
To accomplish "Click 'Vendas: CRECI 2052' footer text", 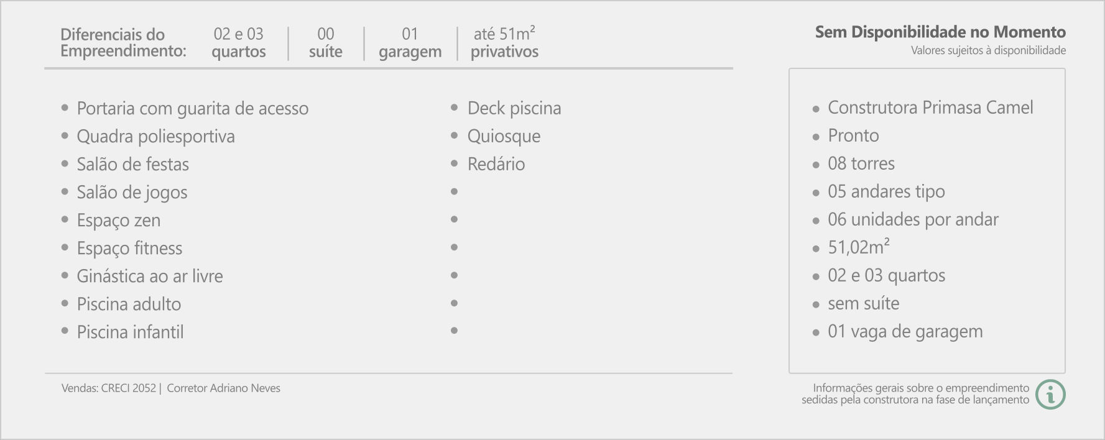I will tap(109, 388).
